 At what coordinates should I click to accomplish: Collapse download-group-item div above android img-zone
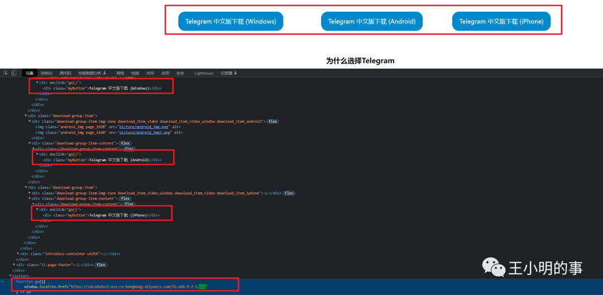coord(26,115)
